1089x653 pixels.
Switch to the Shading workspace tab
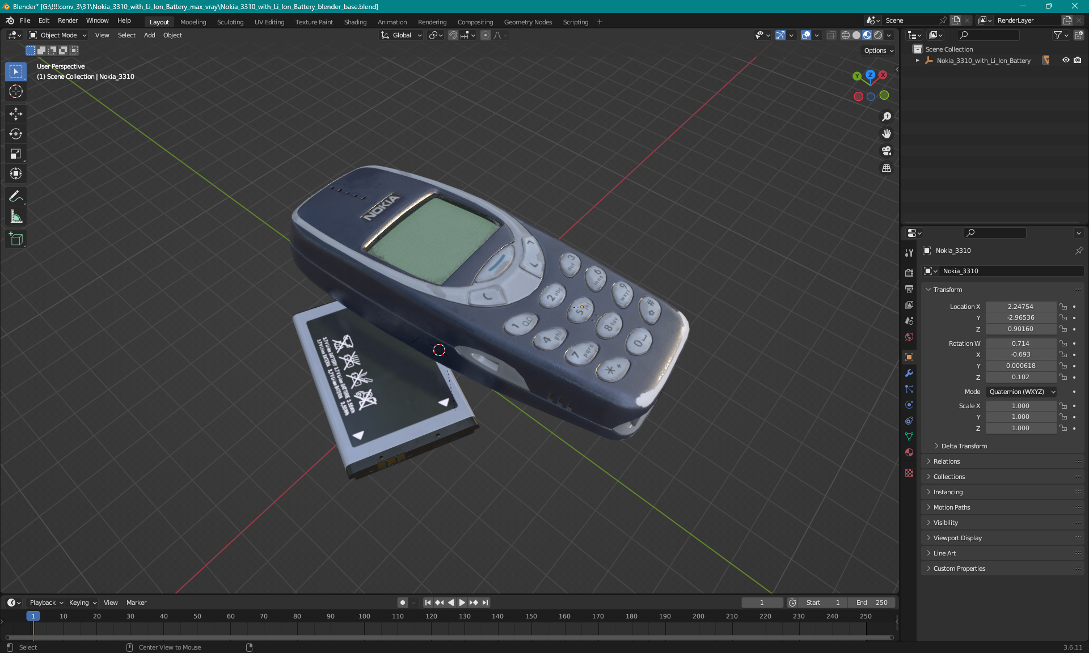point(355,22)
